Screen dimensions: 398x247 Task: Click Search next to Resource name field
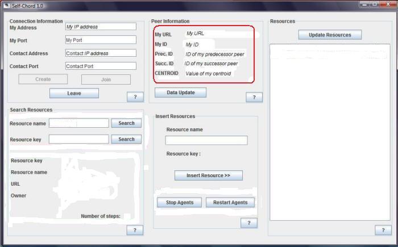point(126,123)
